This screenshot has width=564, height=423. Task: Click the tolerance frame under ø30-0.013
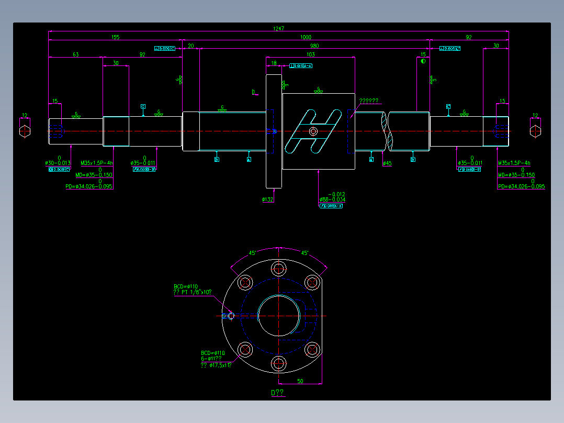[59, 169]
